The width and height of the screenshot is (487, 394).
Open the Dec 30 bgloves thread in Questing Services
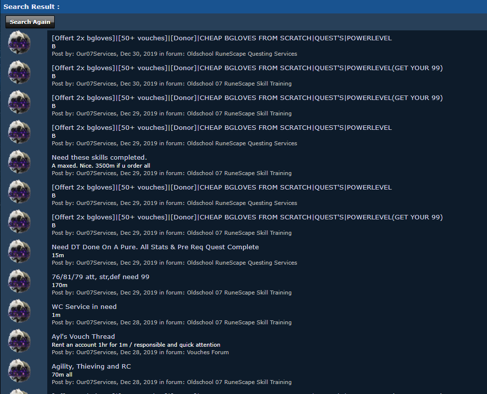pyautogui.click(x=221, y=38)
